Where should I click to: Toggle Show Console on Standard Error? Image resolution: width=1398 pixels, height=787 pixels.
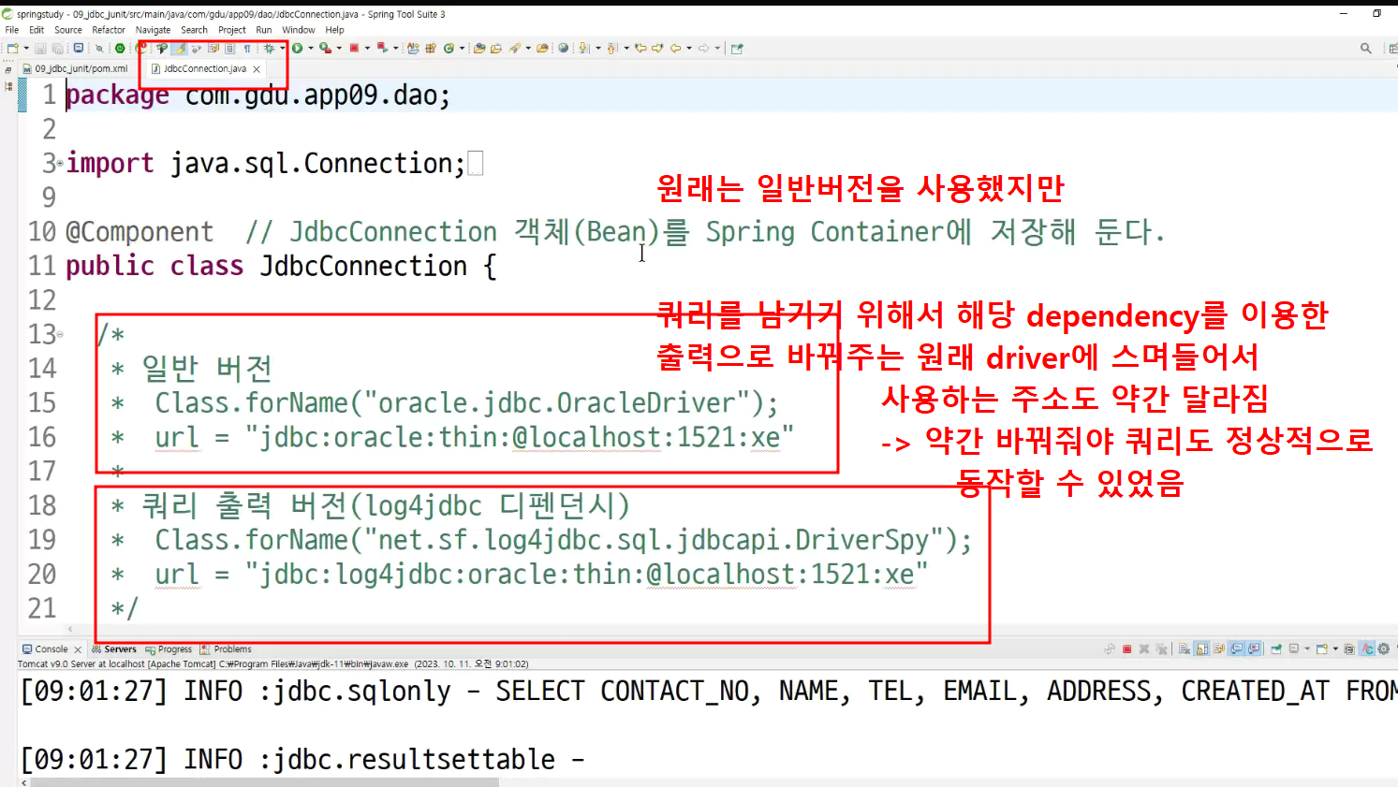pos(1254,649)
